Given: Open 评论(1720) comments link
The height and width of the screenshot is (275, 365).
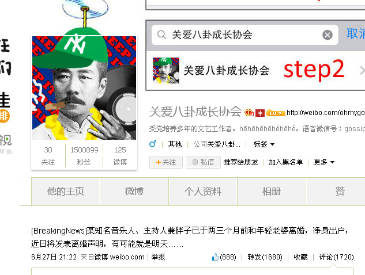Looking at the screenshot, I should point(336,257).
